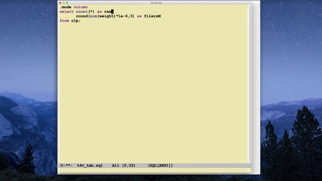The width and height of the screenshot is (322, 181).
Task: Click 'All' position indicator in mode line
Action: (115, 165)
